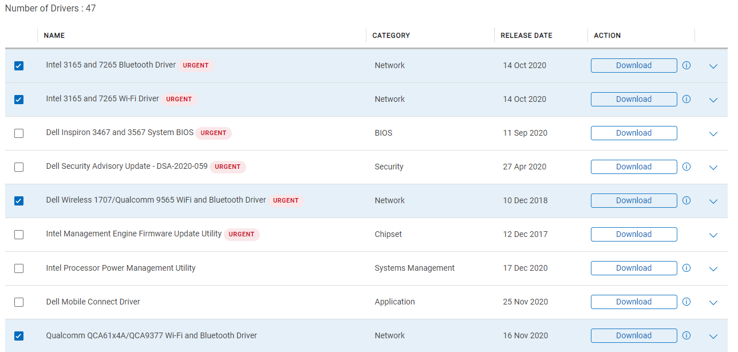
Task: Uncheck Intel 3165 and 7265 Bluetooth Driver
Action: click(19, 66)
